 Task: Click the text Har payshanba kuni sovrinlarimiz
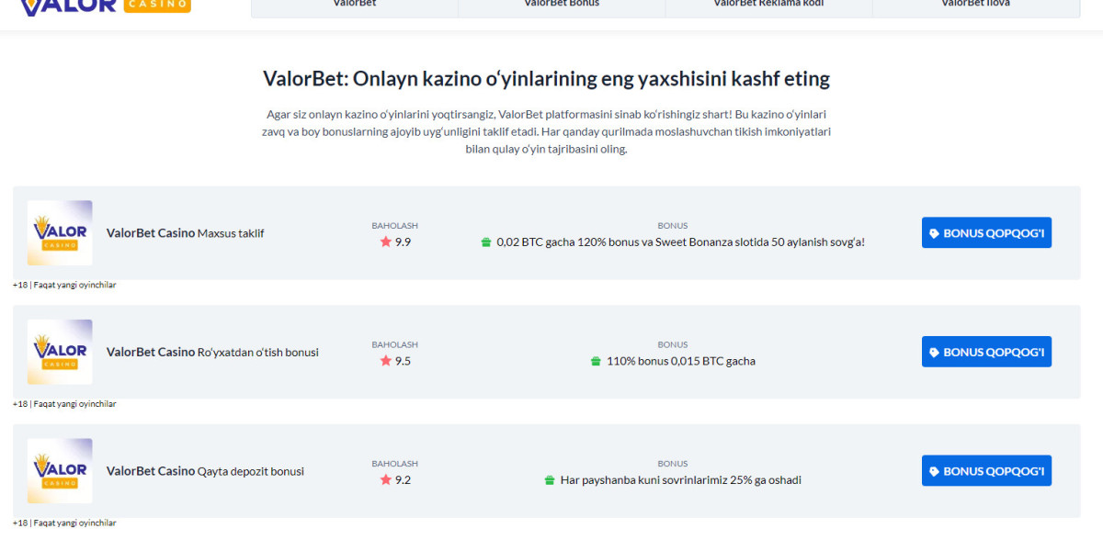tap(680, 480)
